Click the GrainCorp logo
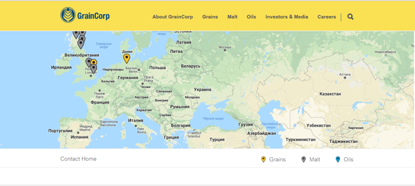Image resolution: width=415 pixels, height=186 pixels. (x=85, y=15)
